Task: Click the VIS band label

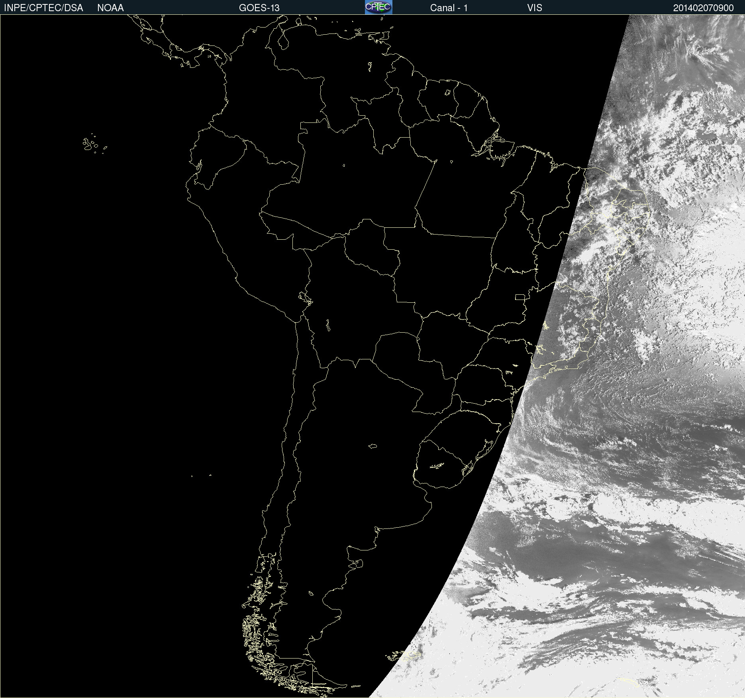Action: [x=535, y=8]
